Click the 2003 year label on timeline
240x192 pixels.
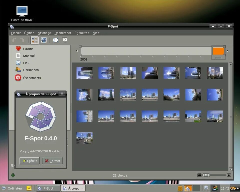(84, 59)
